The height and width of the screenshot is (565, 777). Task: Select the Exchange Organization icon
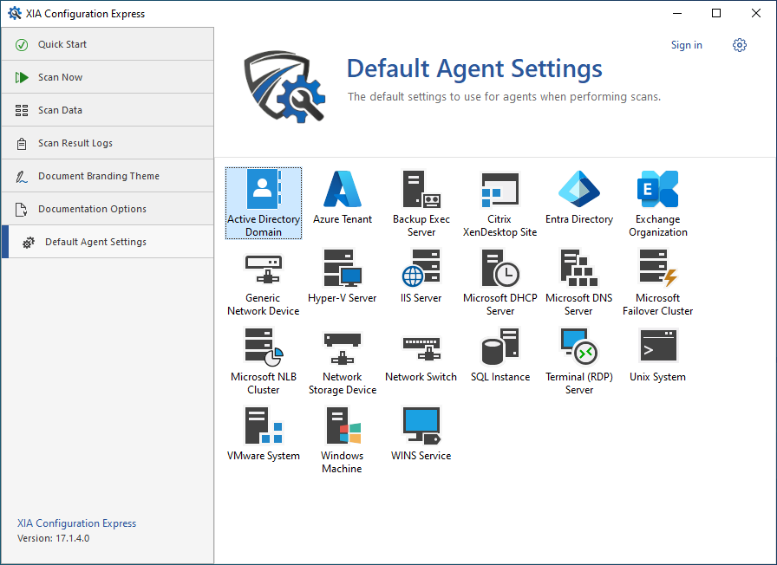(658, 190)
